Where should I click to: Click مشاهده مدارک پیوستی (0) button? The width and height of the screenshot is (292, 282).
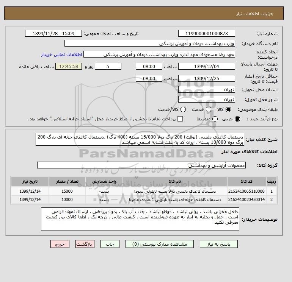(x=160, y=244)
